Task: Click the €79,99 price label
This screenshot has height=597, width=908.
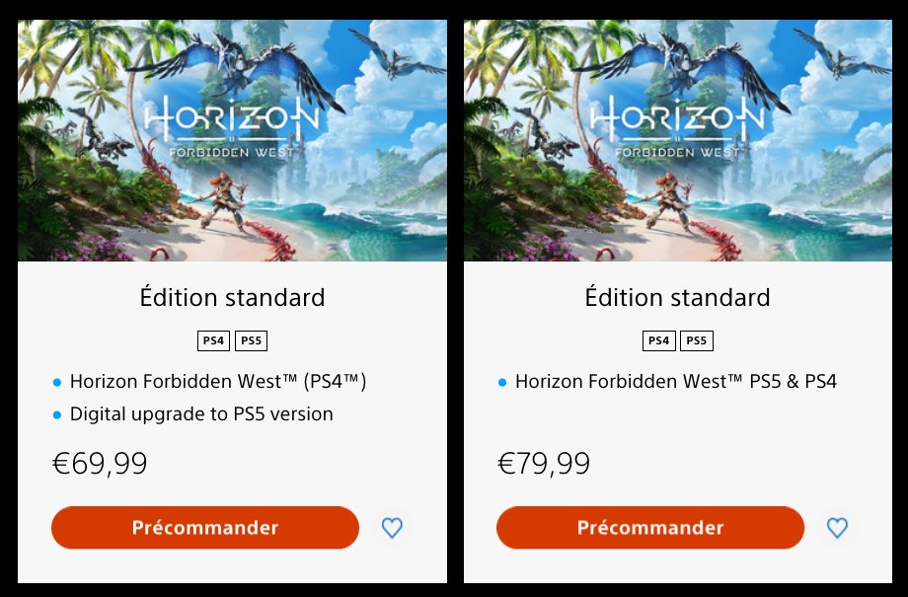Action: click(x=545, y=463)
